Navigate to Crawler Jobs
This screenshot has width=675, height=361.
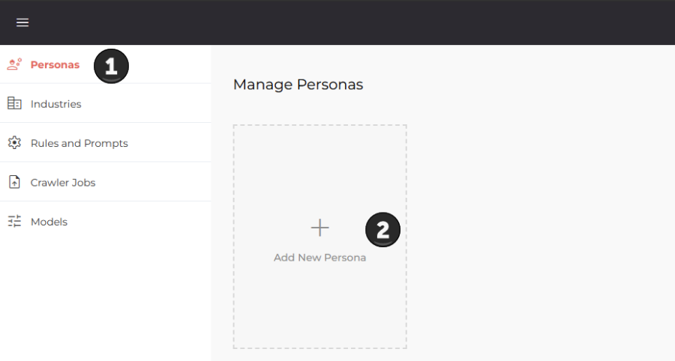pos(63,183)
